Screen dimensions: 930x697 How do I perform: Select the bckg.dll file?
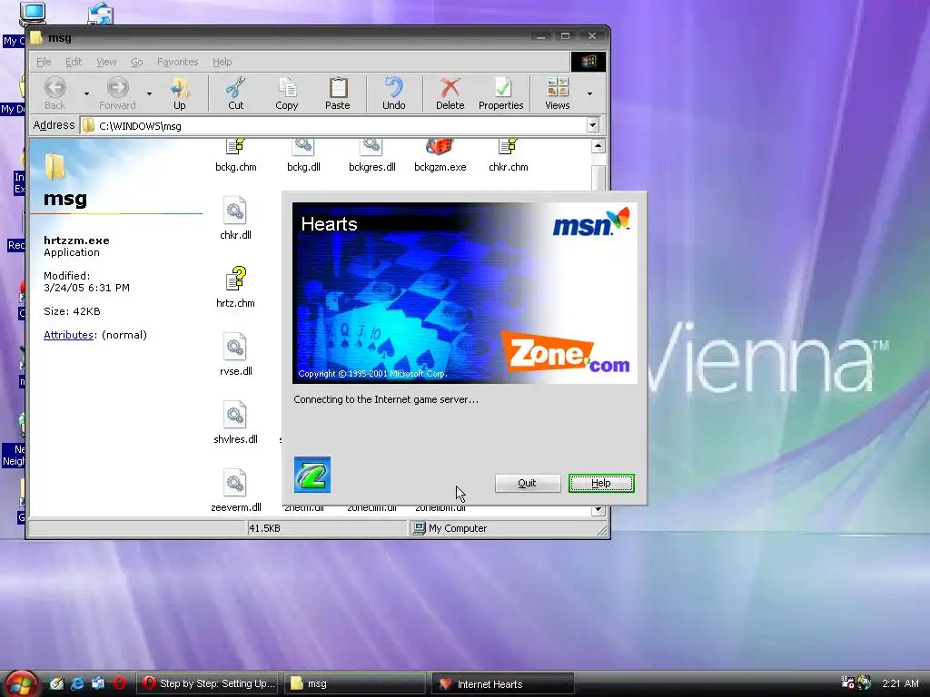coord(303,155)
